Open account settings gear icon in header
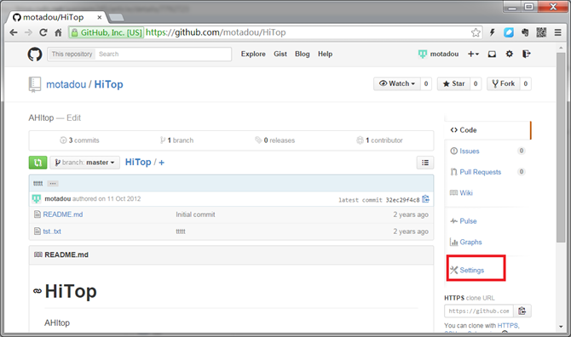 pos(509,54)
